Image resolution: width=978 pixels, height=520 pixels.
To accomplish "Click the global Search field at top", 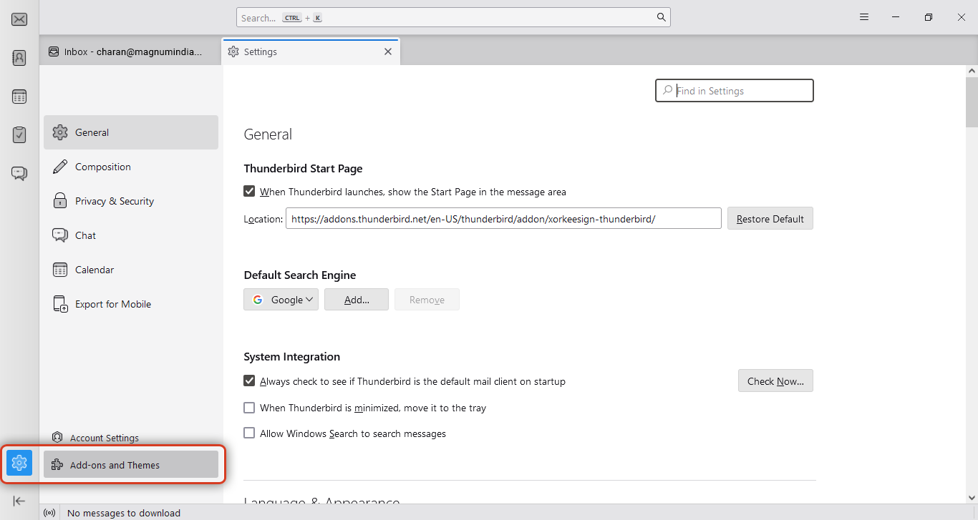I will coord(453,18).
